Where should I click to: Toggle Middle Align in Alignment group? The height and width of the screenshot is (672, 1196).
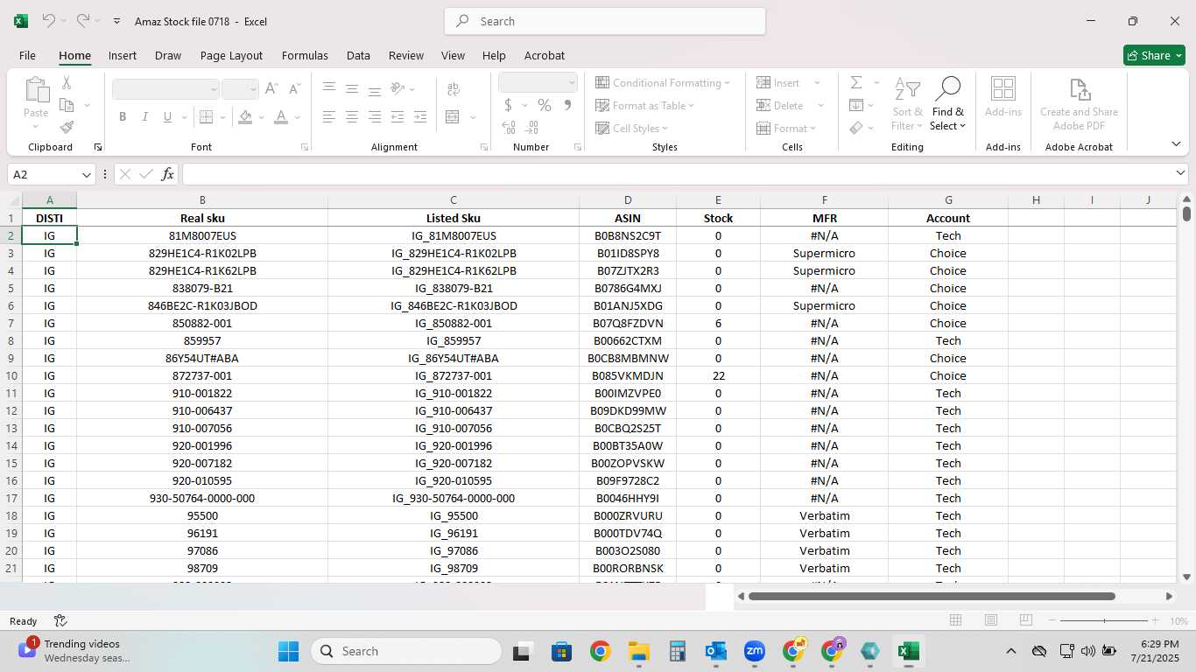click(351, 88)
